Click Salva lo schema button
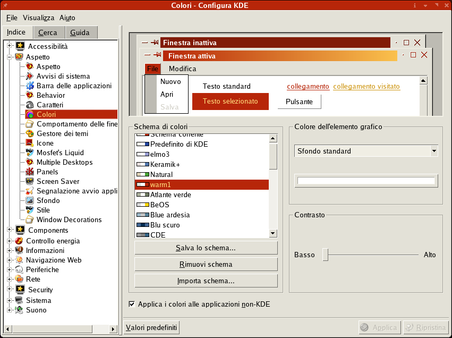The image size is (452, 338). point(206,248)
